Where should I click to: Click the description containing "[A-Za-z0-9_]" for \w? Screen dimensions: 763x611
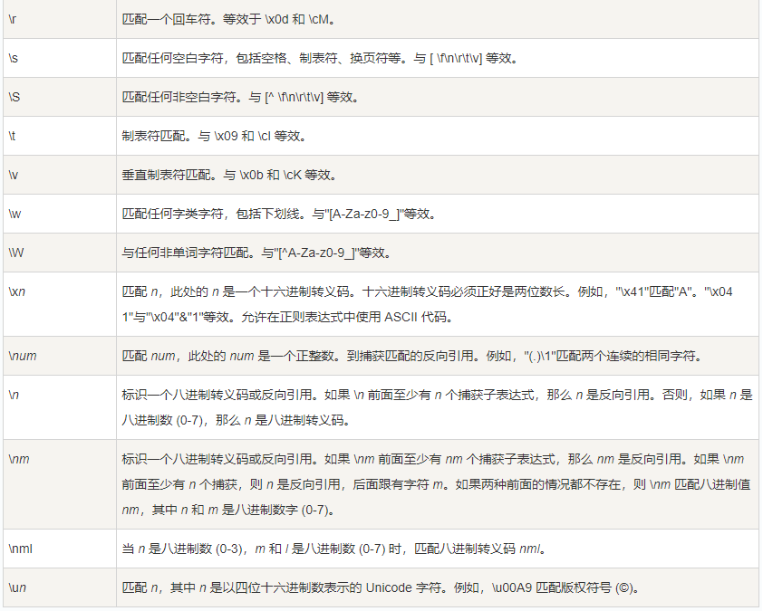279,214
